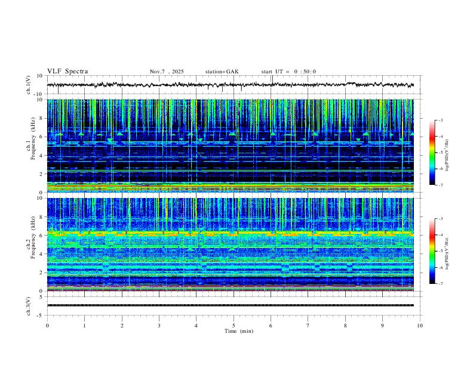Click the ch.3(V) axis label
The image size is (473, 365).
coord(29,306)
